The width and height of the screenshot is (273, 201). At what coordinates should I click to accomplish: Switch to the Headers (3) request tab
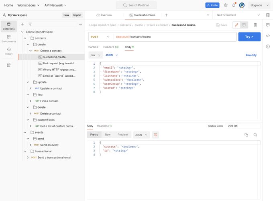(111, 47)
